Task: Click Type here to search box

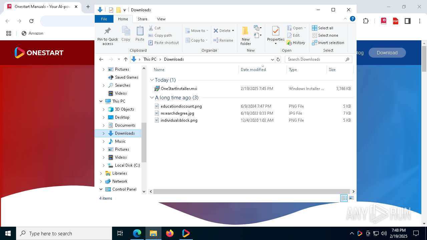Action: tap(64, 233)
